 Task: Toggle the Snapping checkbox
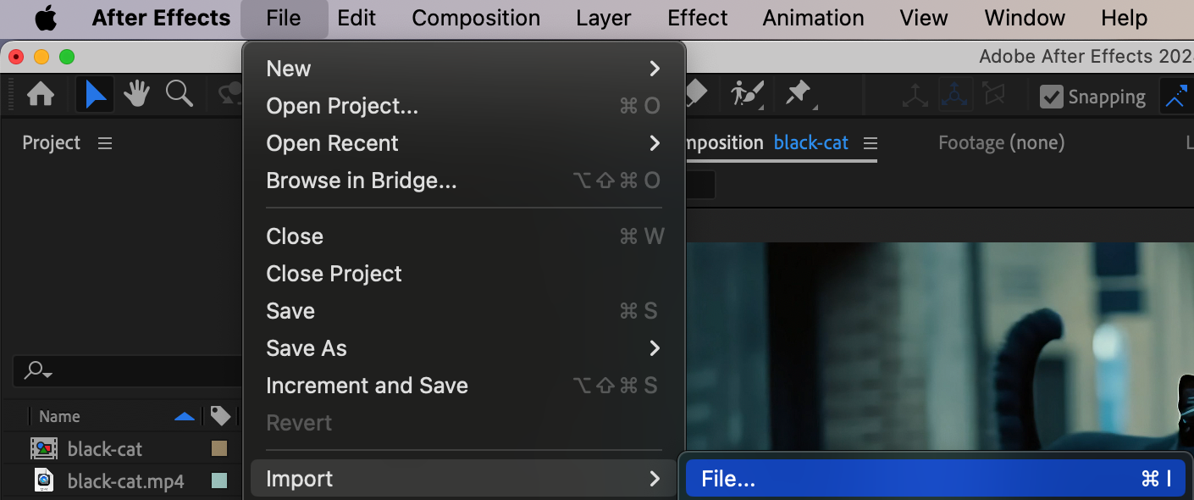tap(1051, 97)
